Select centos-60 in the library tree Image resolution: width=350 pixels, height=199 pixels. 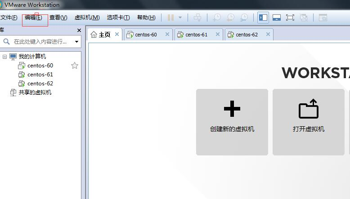pyautogui.click(x=40, y=66)
